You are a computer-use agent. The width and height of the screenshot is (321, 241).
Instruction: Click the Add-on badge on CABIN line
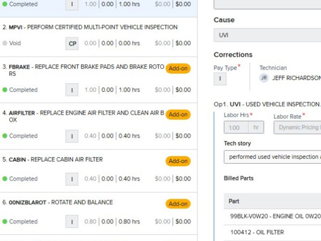pos(178,161)
